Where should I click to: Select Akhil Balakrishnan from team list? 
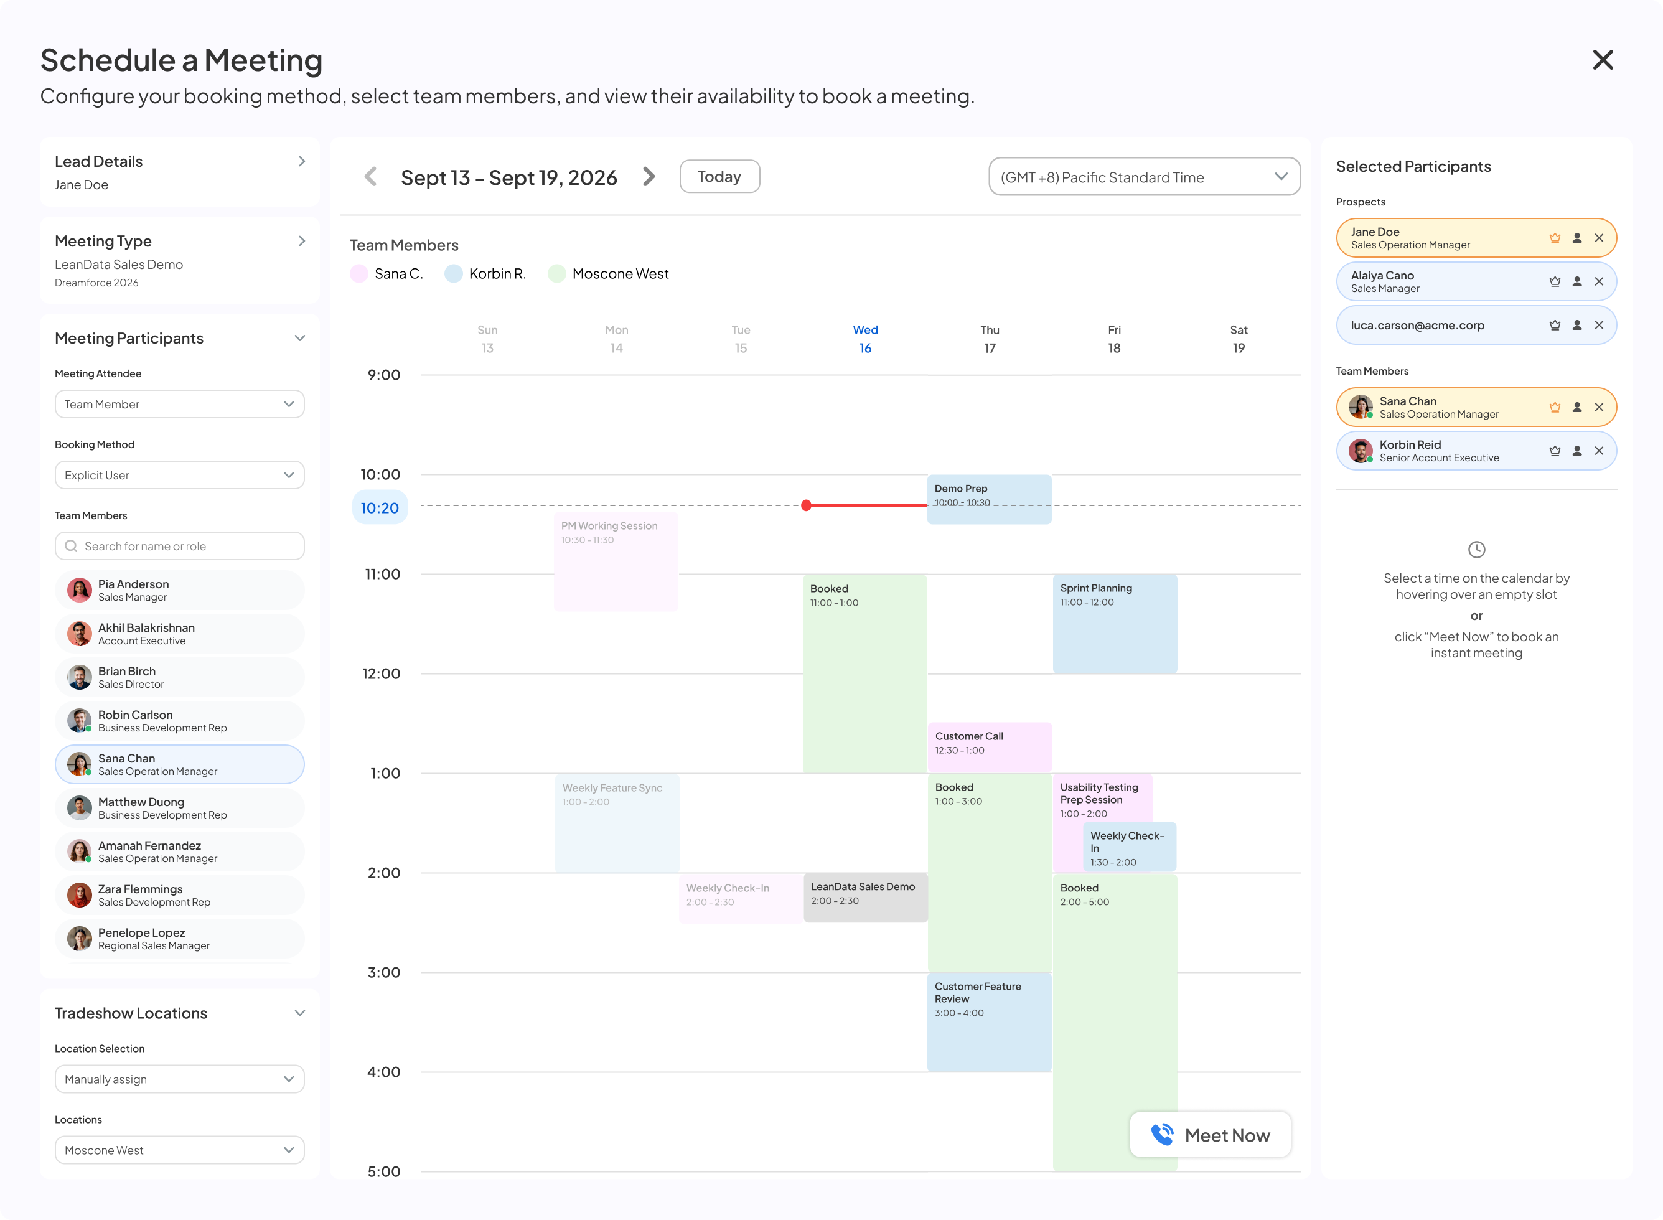[x=179, y=634]
